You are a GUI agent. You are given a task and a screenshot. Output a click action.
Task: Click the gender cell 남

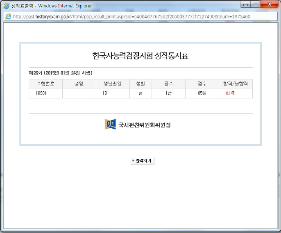tap(140, 93)
